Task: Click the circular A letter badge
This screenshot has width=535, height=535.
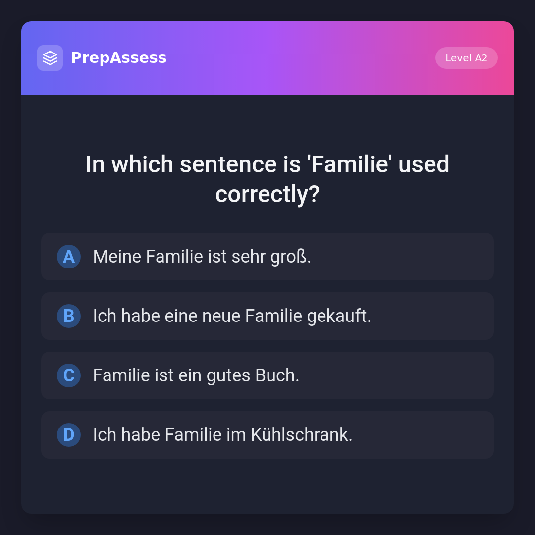Action: point(69,257)
